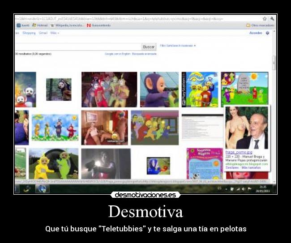
Task: Open the Tinky Winky close-up thumbnail
Action: coord(159,90)
